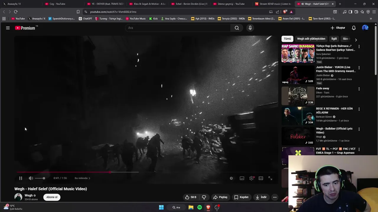Open the Brave media playlist music note icon
The image size is (378, 212).
click(x=345, y=12)
